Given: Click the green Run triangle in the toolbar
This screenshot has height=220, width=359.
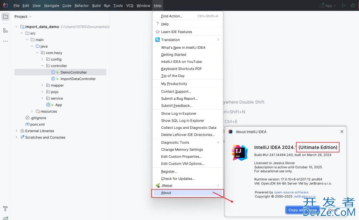Looking at the screenshot, I should click(344, 5).
